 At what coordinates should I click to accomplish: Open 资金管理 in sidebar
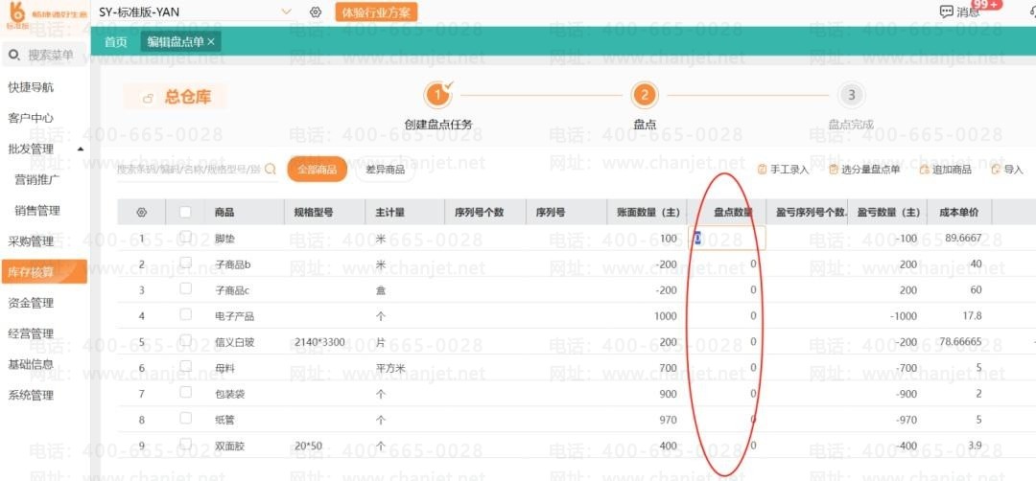point(31,303)
